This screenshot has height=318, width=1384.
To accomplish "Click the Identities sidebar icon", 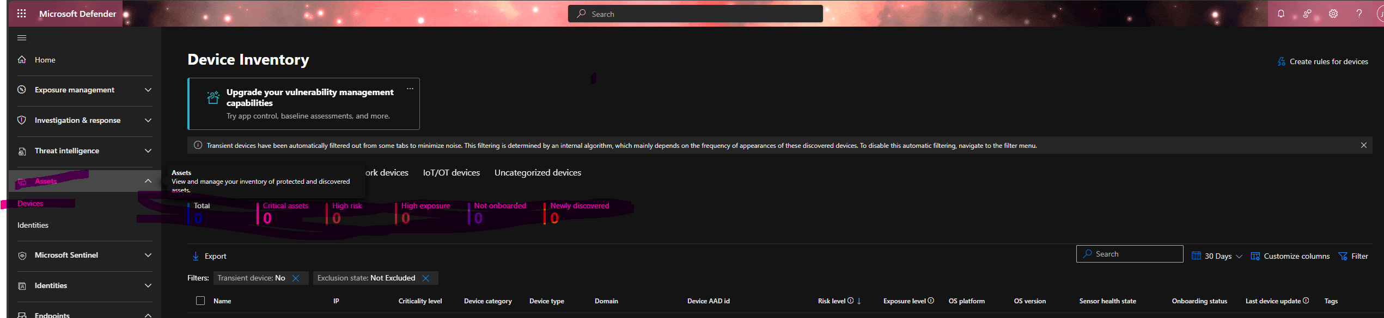I will coord(22,286).
